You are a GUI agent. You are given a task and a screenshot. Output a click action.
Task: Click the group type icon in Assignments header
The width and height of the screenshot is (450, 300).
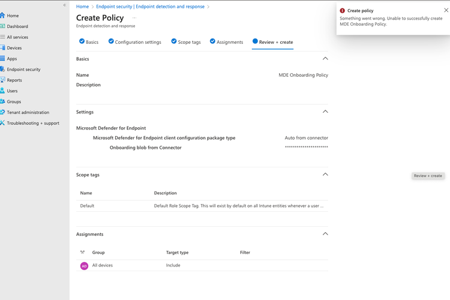click(83, 253)
